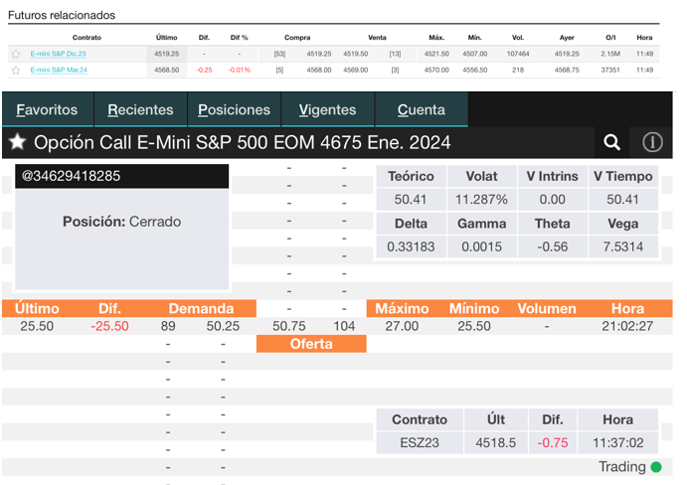Click the 50.25 bid price
The width and height of the screenshot is (687, 485).
(x=223, y=326)
